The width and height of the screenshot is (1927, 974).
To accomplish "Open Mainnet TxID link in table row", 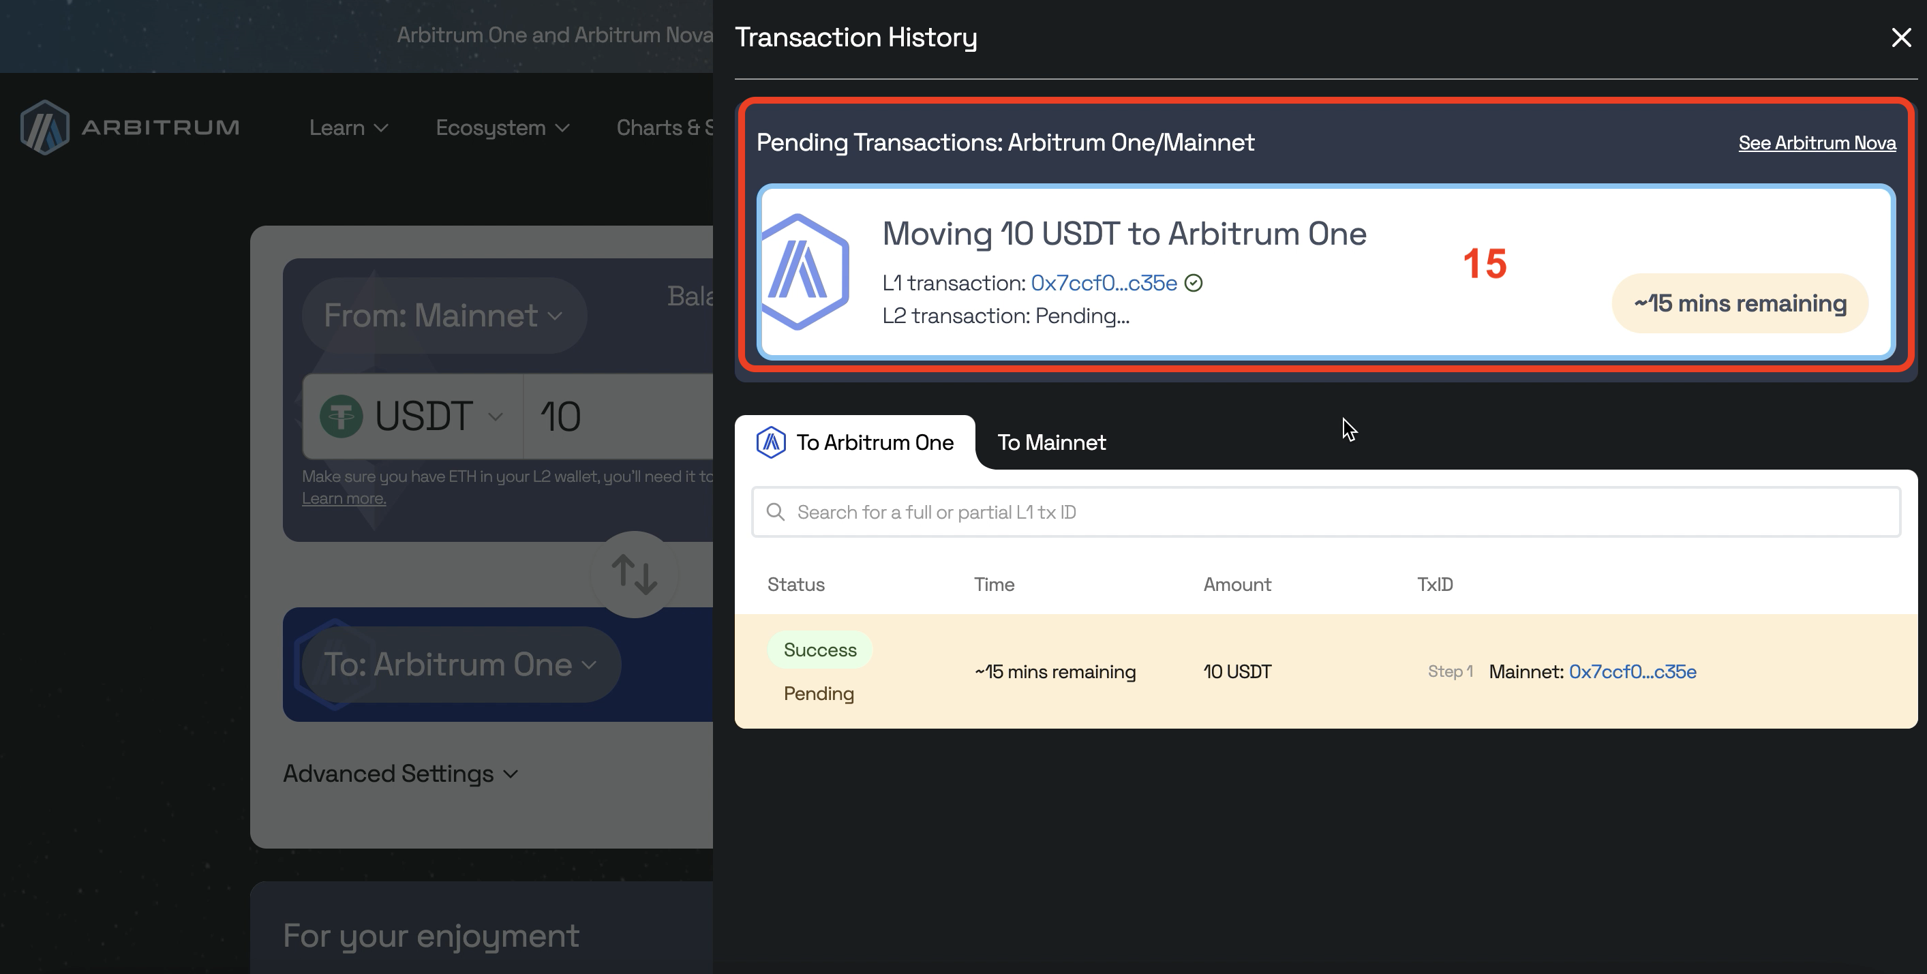I will [x=1632, y=672].
